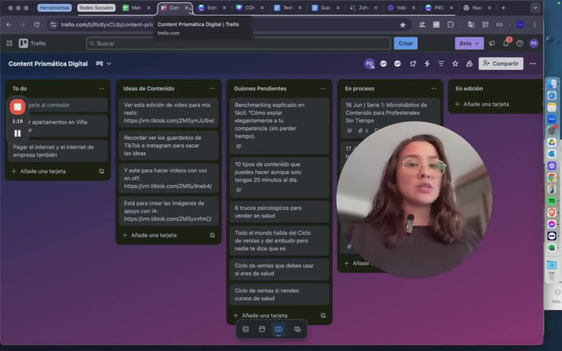The width and height of the screenshot is (562, 351).
Task: Star the Content Prismática Digital board
Action: (x=455, y=64)
